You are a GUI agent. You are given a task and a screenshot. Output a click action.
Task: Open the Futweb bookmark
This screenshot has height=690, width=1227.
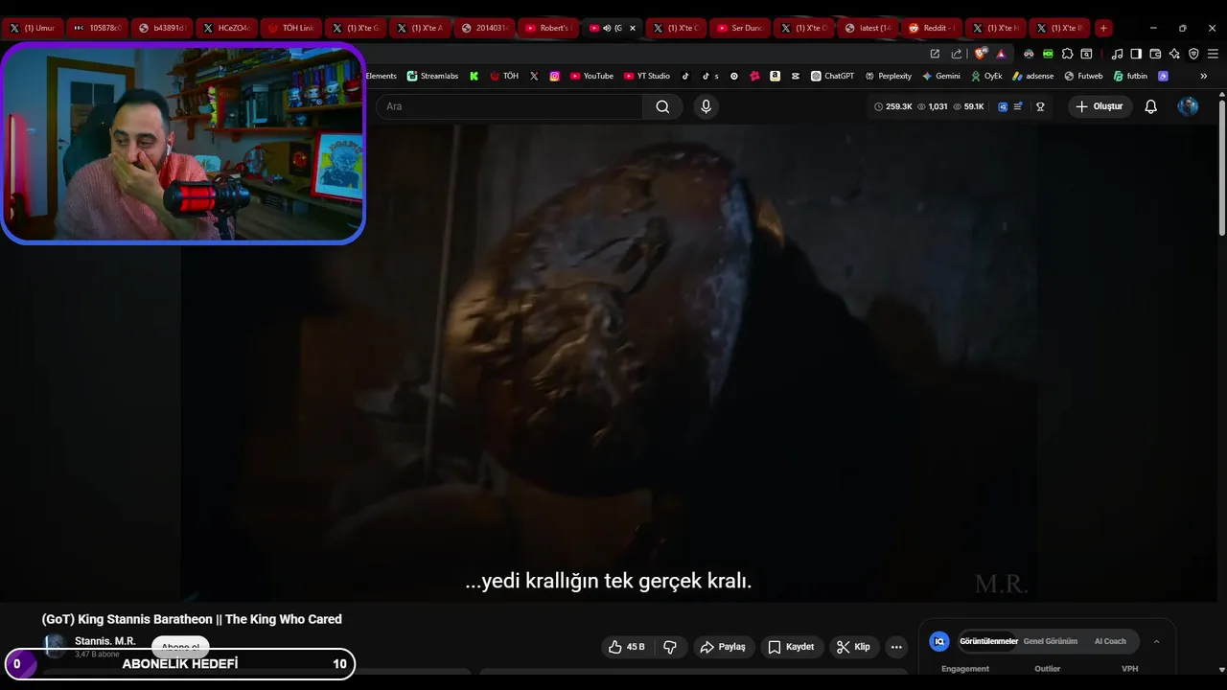(1084, 76)
